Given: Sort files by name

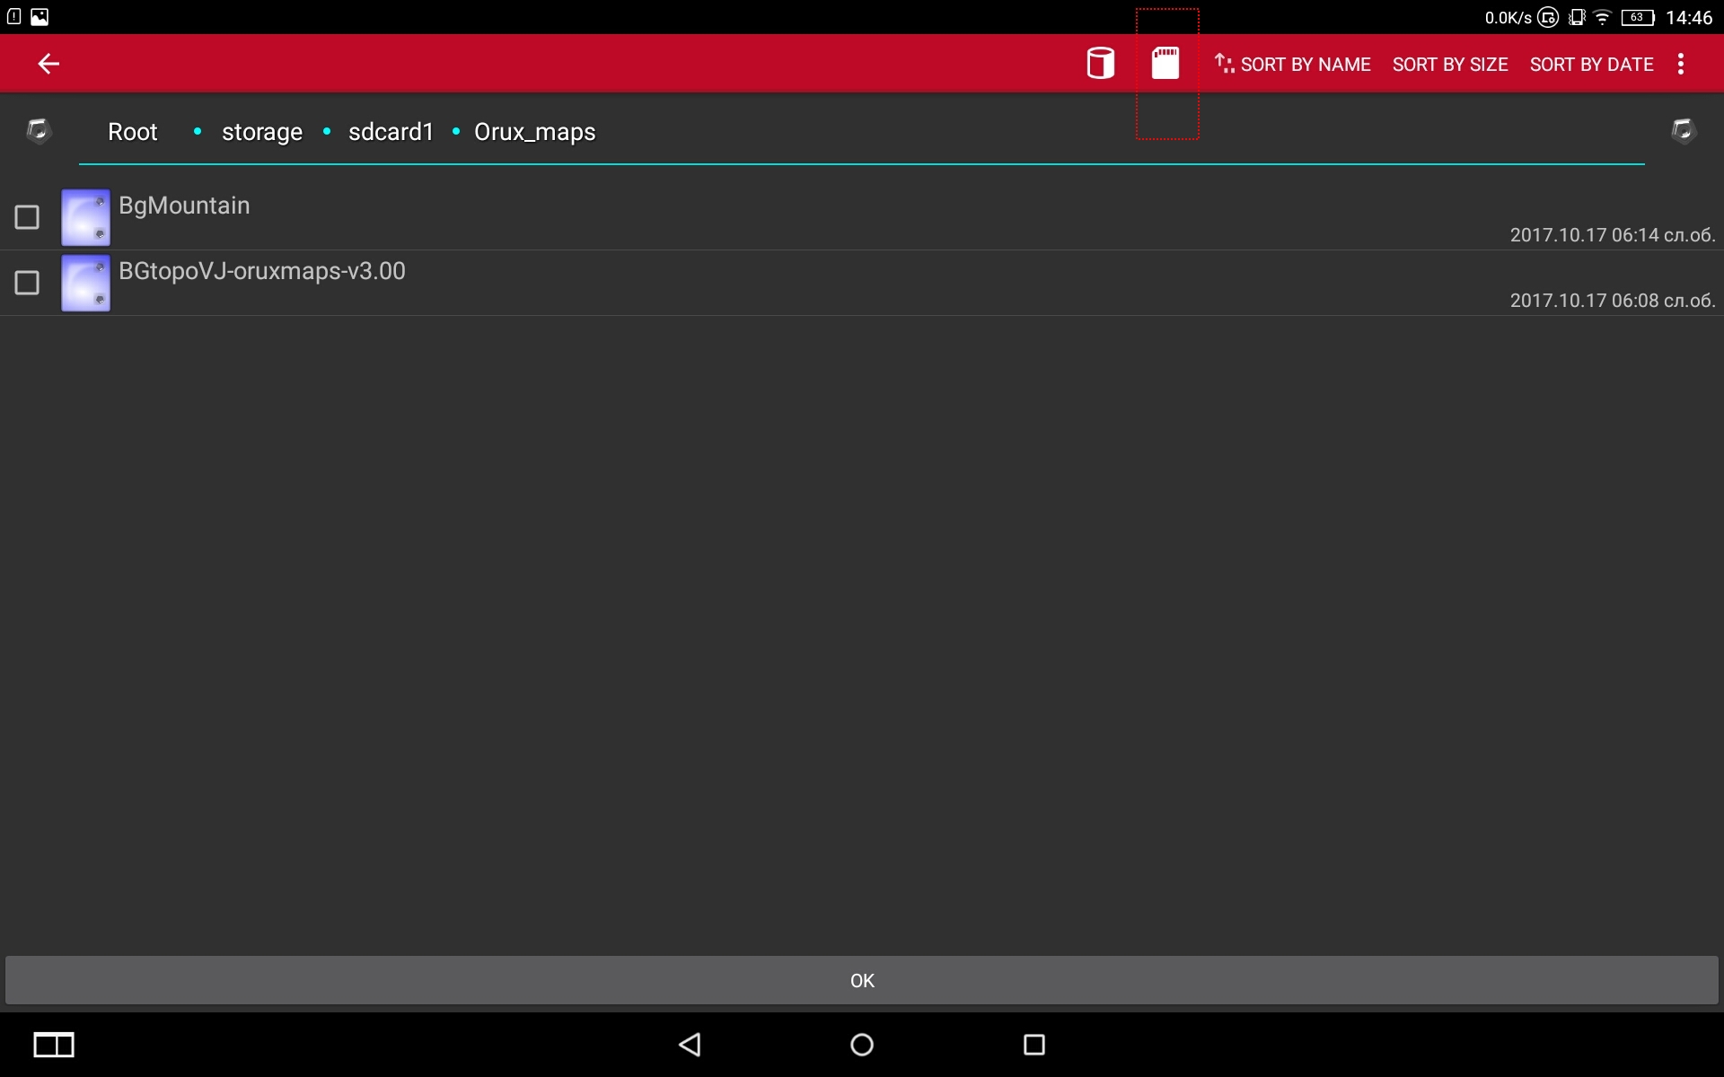Looking at the screenshot, I should [1293, 65].
